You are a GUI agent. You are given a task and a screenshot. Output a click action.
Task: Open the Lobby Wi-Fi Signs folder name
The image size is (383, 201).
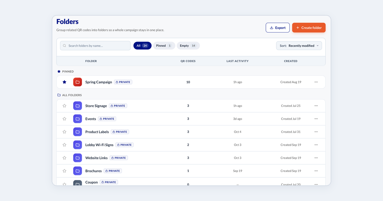99,145
